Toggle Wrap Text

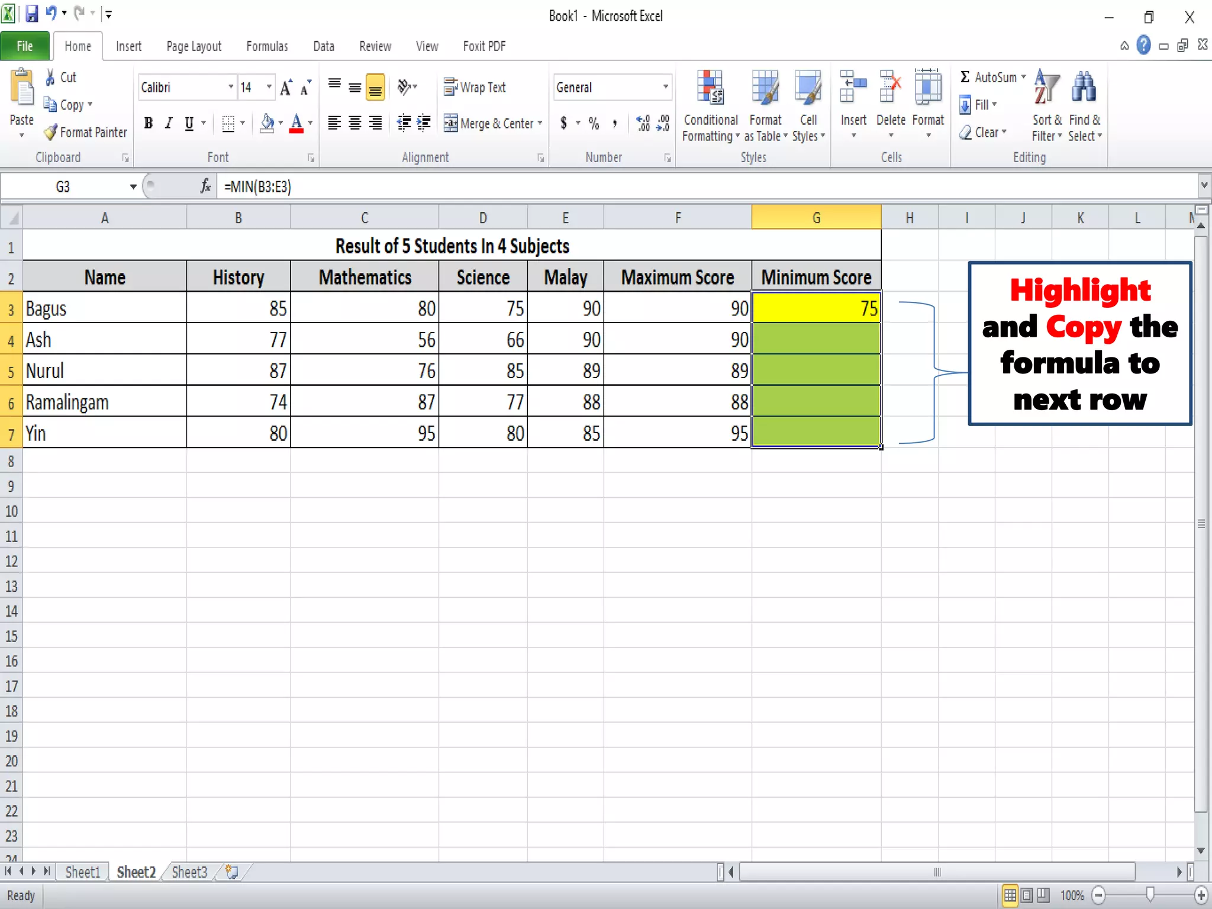pos(475,88)
